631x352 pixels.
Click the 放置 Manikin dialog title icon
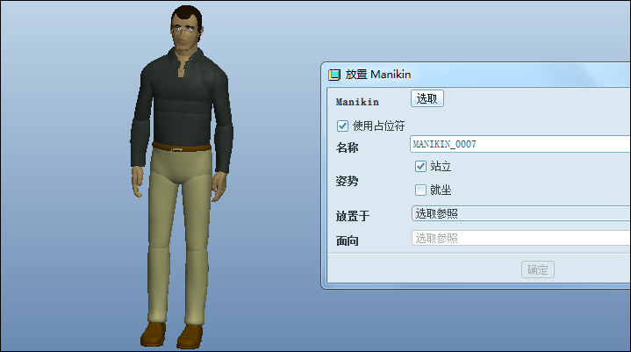pos(334,75)
